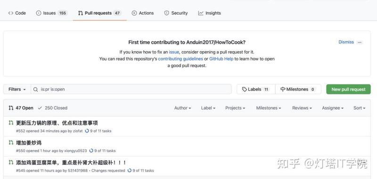This screenshot has height=179, width=377.
Task: Click '9 of 11 tasks' on #550
Action: click(105, 151)
